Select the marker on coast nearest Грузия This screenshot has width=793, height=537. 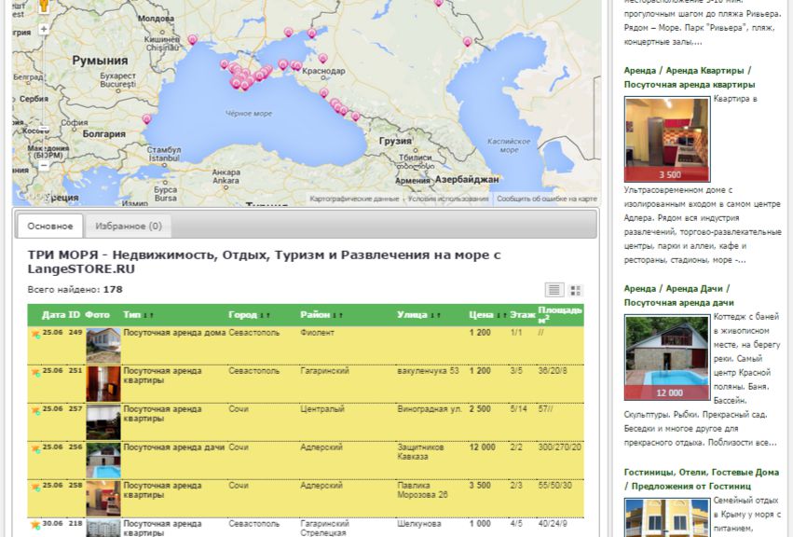pyautogui.click(x=356, y=116)
